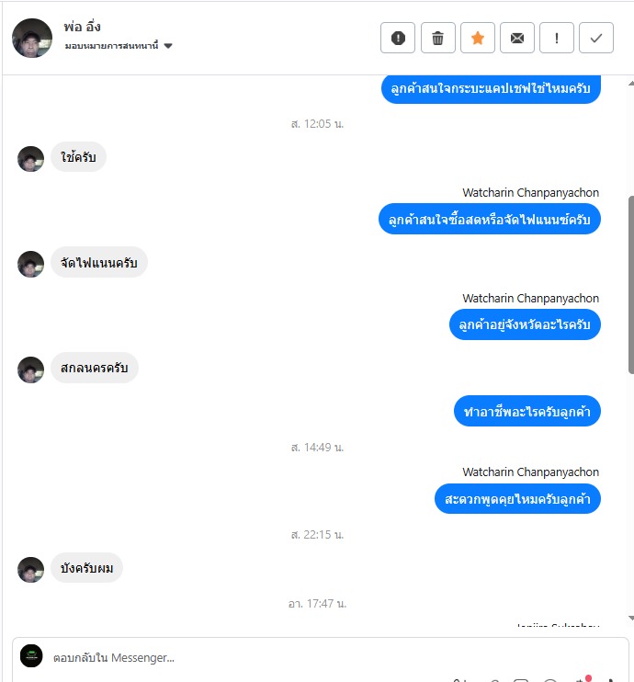Click scrollbar up arrow in chat

tap(631, 84)
